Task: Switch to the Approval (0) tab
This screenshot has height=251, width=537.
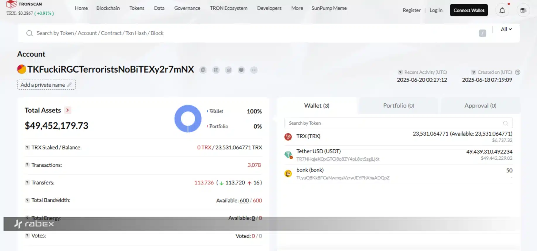Action: (x=481, y=105)
